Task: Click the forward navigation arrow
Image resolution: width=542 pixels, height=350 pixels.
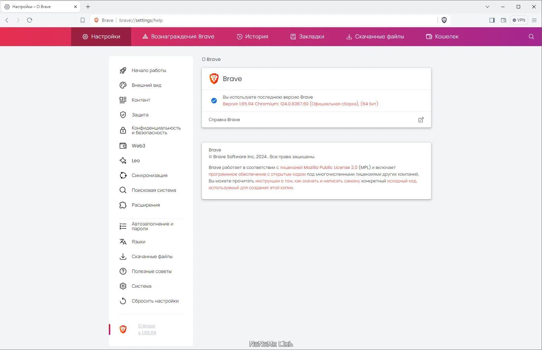Action: 18,20
